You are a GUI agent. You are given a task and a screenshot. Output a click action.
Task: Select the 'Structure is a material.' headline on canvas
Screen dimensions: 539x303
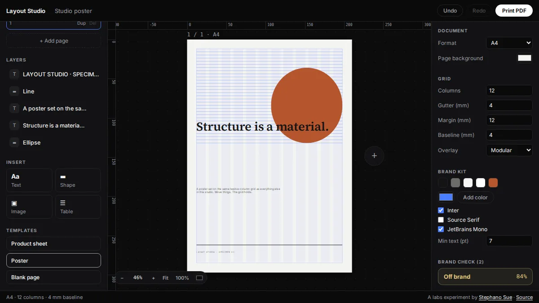pyautogui.click(x=262, y=127)
